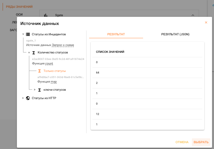Viewport: 214px width, 149px height.
Task: Click the Запрос к схеме link
Action: 63,45
